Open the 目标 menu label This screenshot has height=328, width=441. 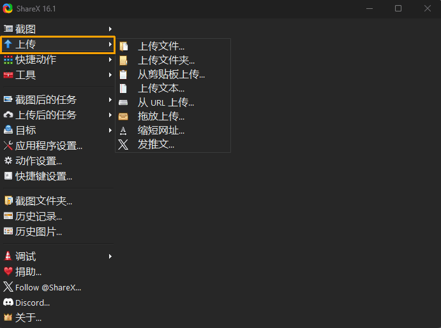[26, 130]
